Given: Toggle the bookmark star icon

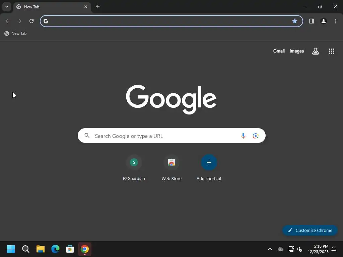Looking at the screenshot, I should [x=295, y=21].
